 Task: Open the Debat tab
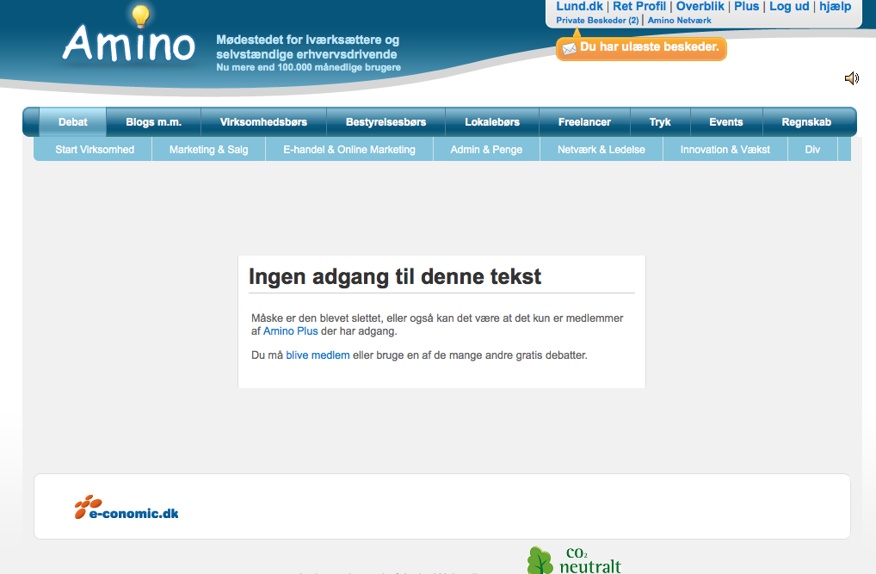pos(73,122)
